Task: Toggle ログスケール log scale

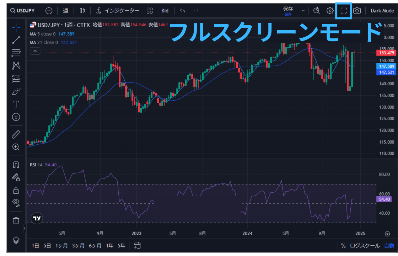Action: [365, 246]
